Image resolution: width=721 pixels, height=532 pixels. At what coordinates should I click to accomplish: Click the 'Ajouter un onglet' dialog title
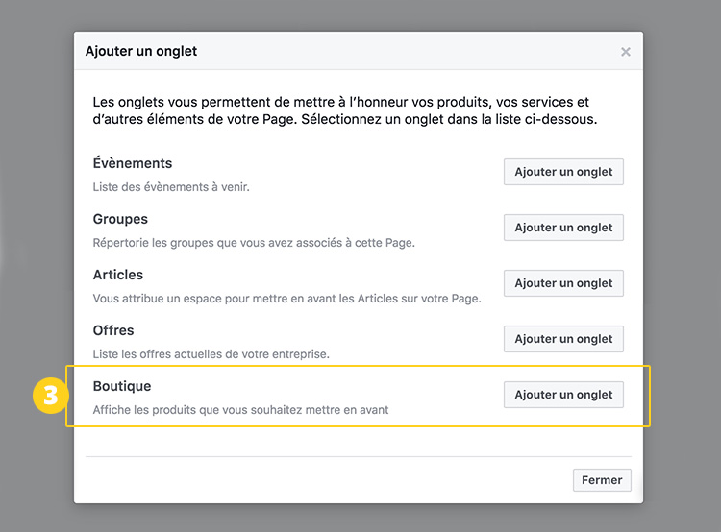click(141, 51)
